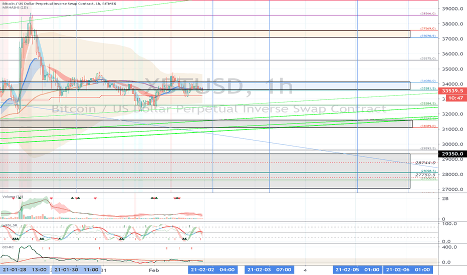The height and width of the screenshot is (275, 467).
Task: Click the red current price label 33539.5
Action: click(452, 91)
